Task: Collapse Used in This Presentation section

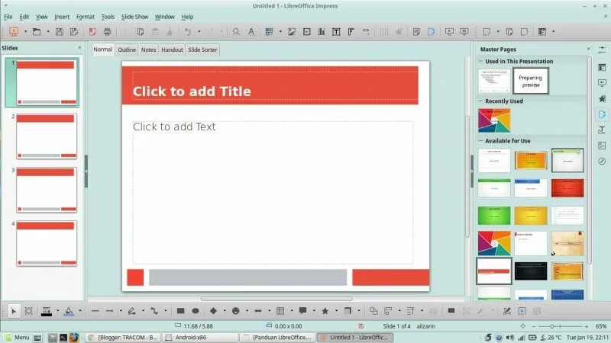Action: click(x=480, y=62)
